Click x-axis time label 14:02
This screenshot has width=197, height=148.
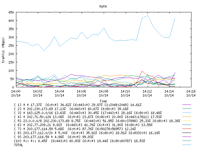pyautogui.click(x=38, y=91)
